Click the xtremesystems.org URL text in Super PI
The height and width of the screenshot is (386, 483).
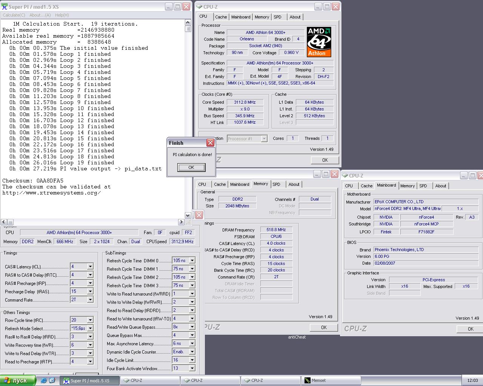click(52, 193)
